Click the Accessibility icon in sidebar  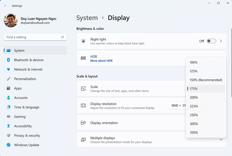coord(9,126)
